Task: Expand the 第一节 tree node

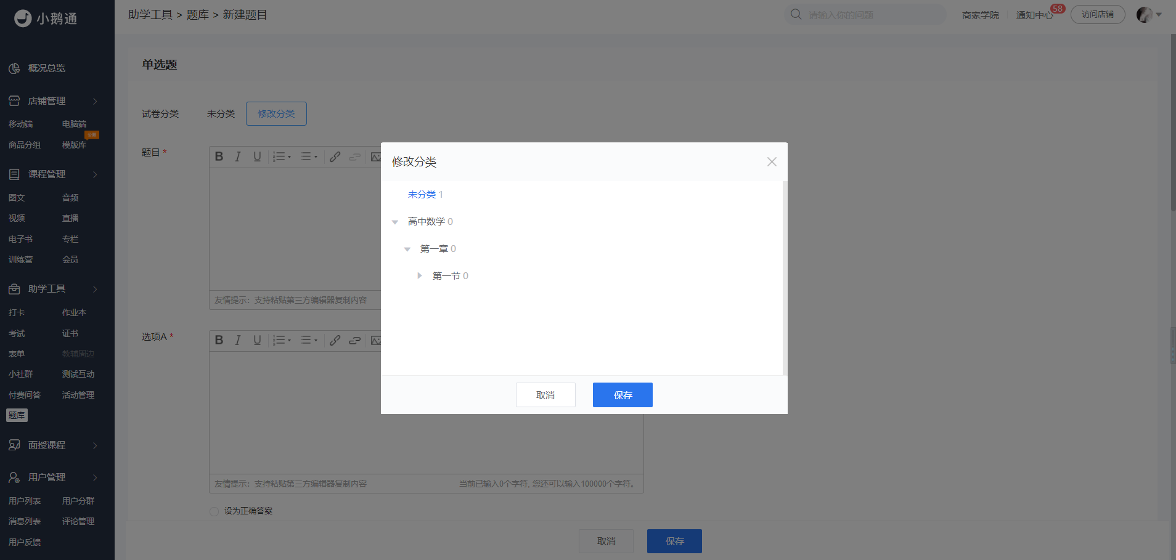Action: (x=420, y=276)
